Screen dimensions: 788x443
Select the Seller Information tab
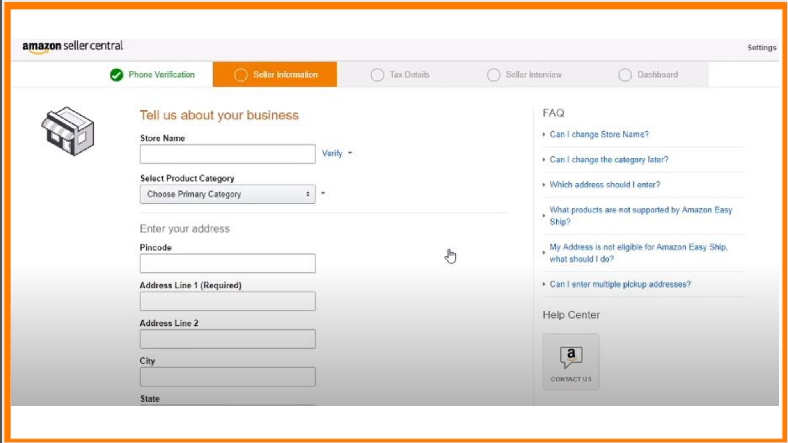[x=275, y=74]
